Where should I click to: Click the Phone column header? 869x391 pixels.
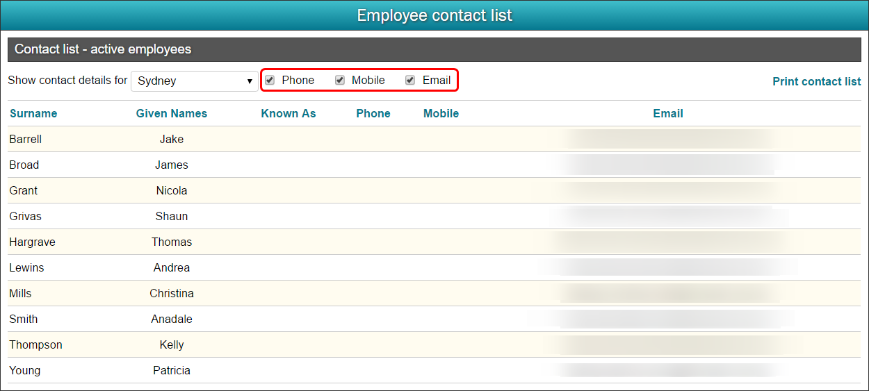373,113
